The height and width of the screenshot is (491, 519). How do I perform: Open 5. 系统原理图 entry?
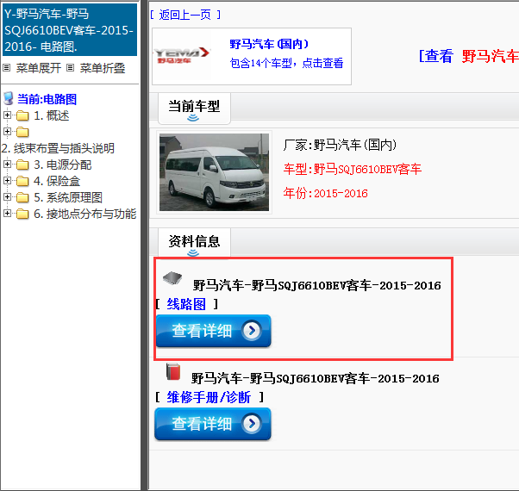[x=68, y=198]
